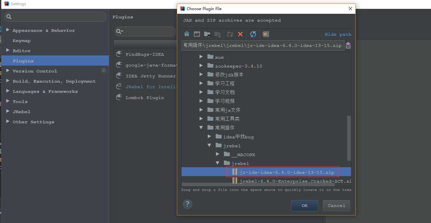Select FindBugs-IDEA plugin row
The height and width of the screenshot is (223, 431).
click(x=146, y=54)
